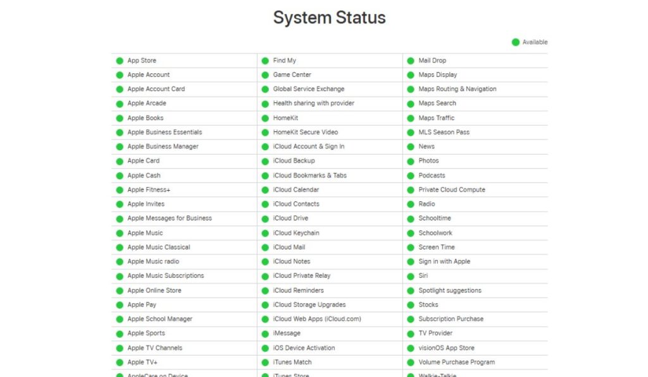
Task: Click Sign in with Apple
Action: pyautogui.click(x=444, y=261)
